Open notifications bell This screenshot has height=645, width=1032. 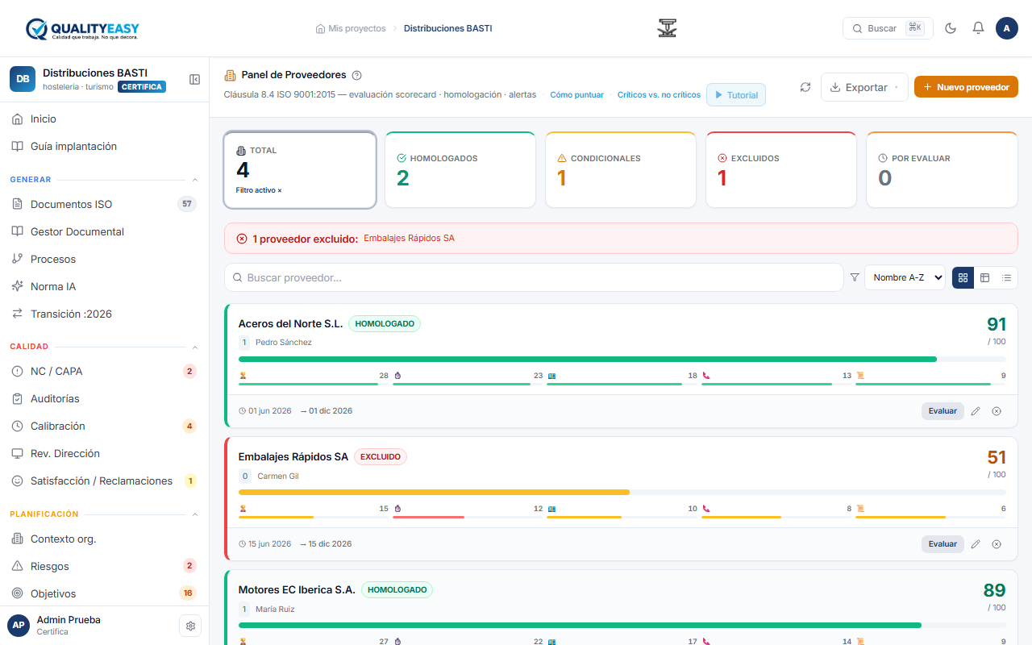pos(978,28)
